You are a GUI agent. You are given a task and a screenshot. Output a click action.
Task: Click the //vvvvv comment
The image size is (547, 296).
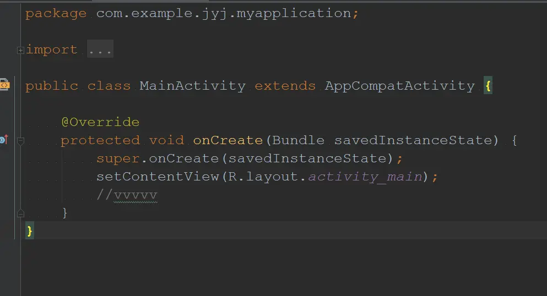127,195
